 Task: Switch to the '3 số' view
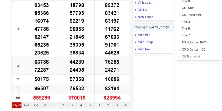click(36, 105)
